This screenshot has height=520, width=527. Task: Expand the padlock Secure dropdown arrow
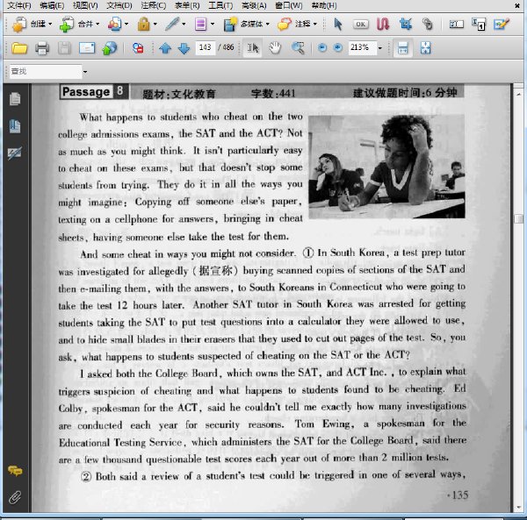click(155, 25)
